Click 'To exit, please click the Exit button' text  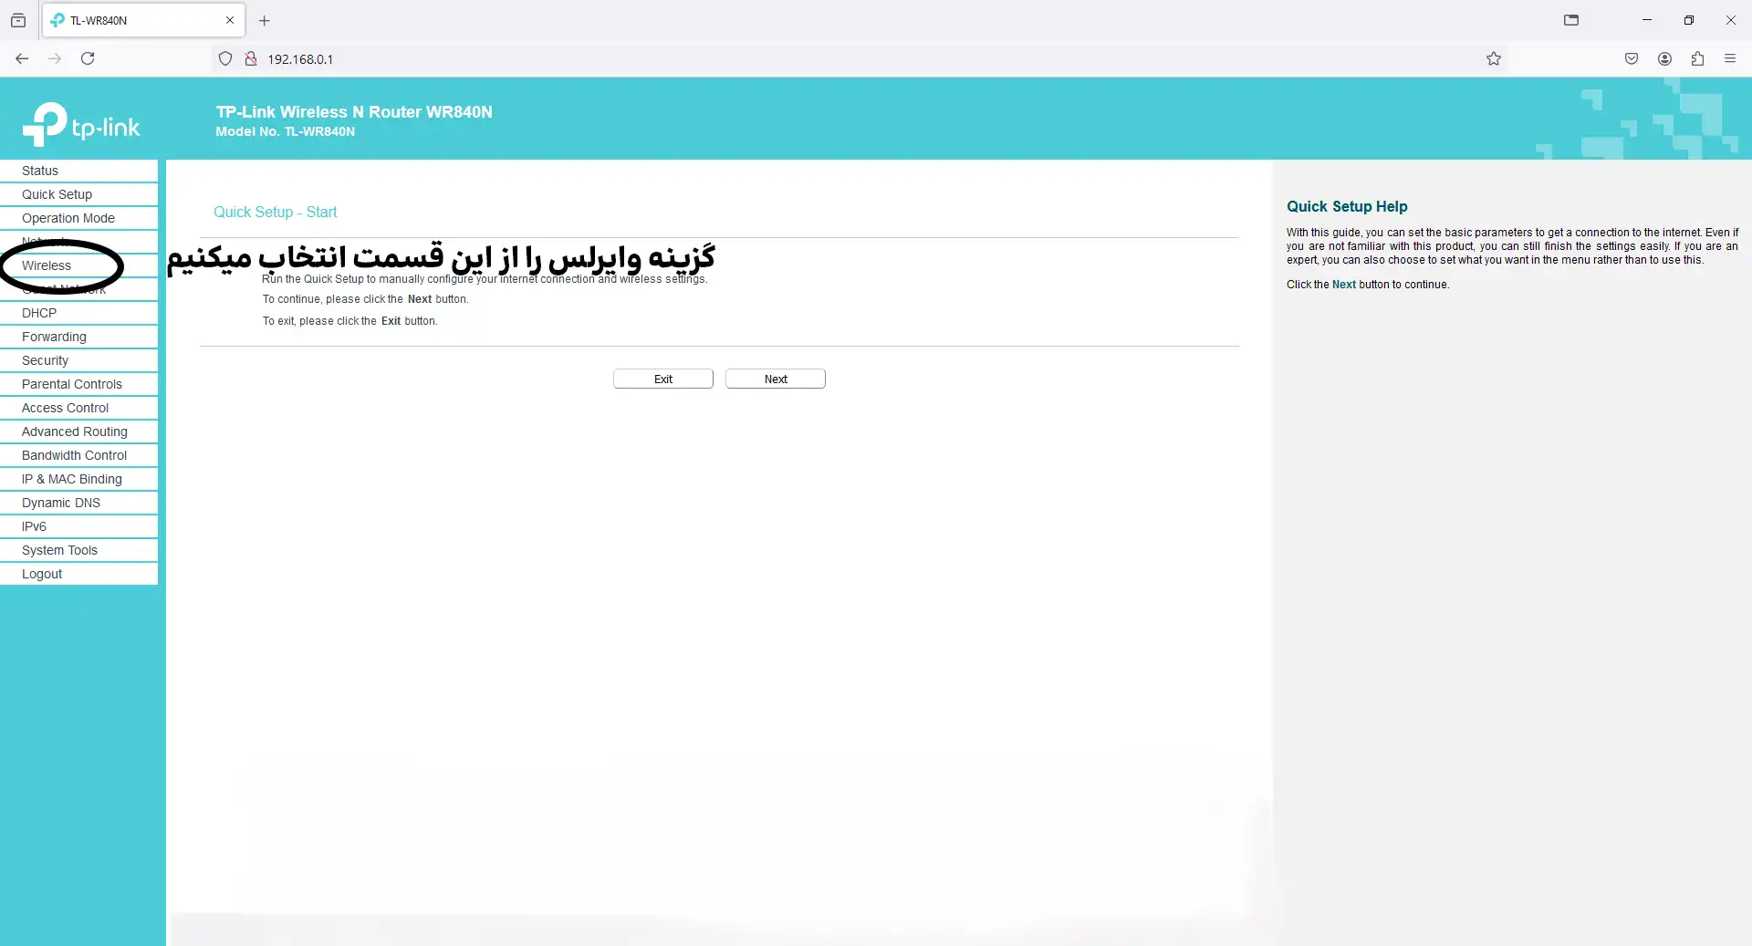click(x=350, y=321)
